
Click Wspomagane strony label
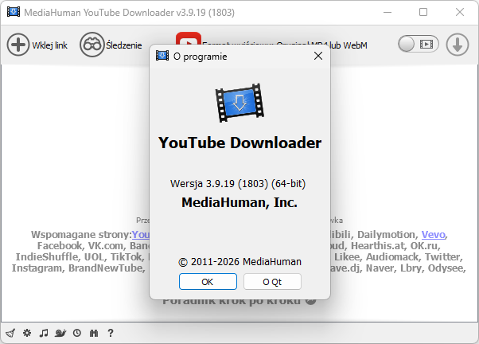click(81, 235)
